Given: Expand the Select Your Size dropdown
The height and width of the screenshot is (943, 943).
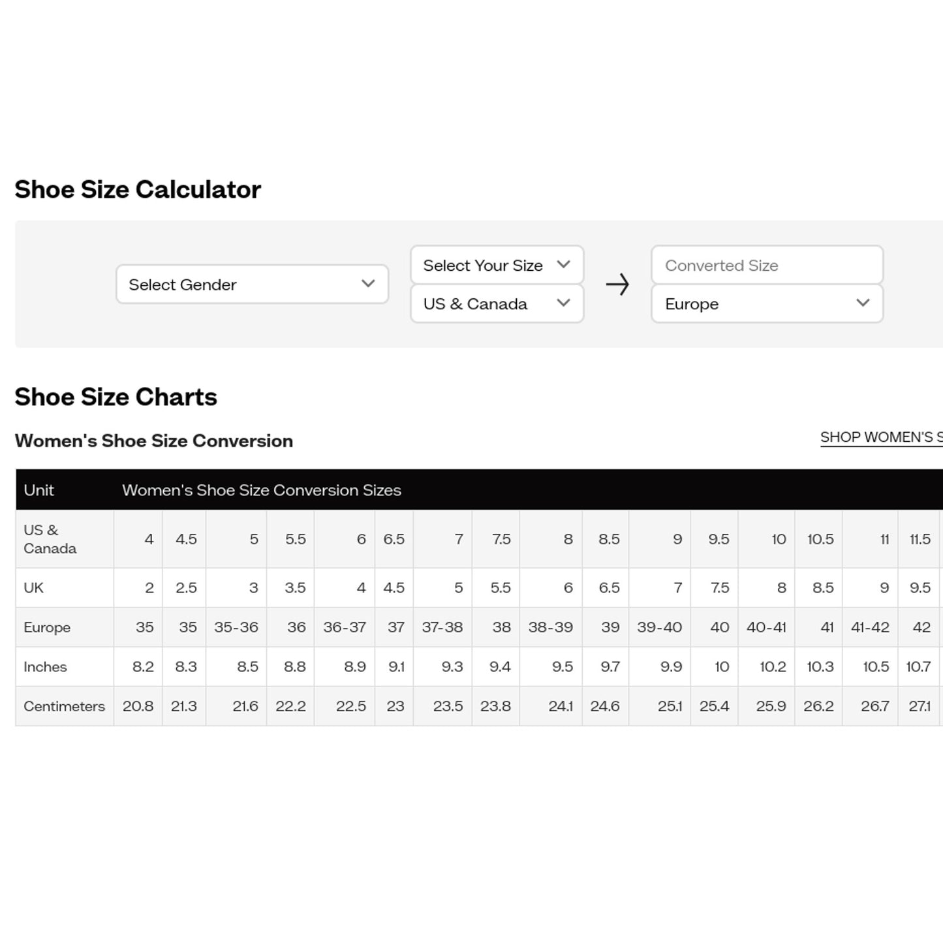Looking at the screenshot, I should click(x=496, y=266).
